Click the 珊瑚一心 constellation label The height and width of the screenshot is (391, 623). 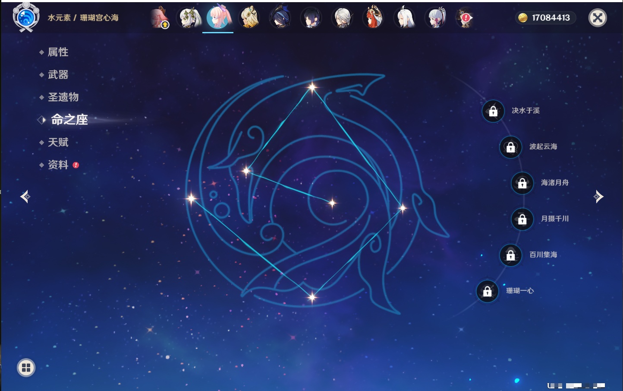(x=520, y=291)
